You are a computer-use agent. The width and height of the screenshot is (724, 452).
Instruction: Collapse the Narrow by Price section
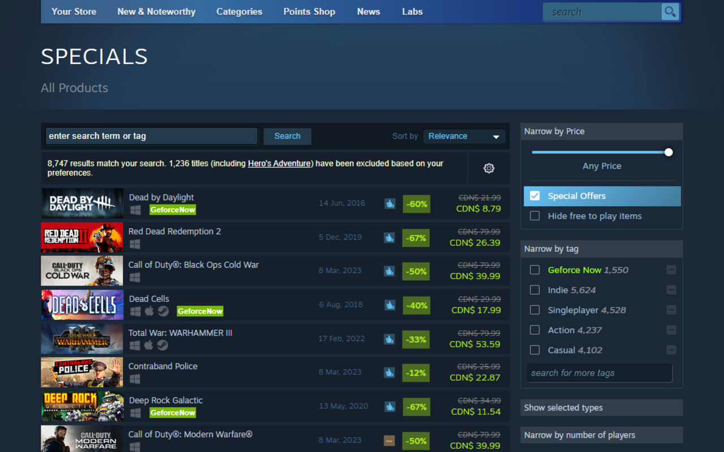(x=601, y=131)
